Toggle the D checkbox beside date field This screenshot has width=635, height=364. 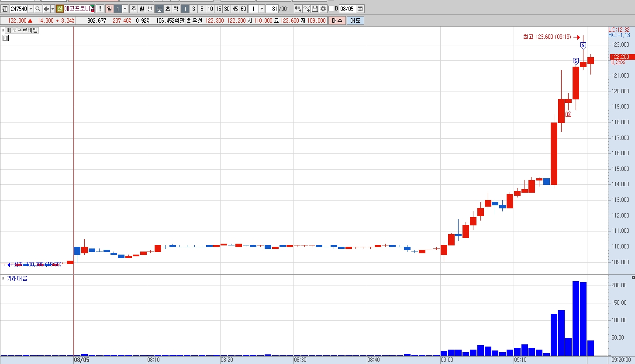pos(331,9)
